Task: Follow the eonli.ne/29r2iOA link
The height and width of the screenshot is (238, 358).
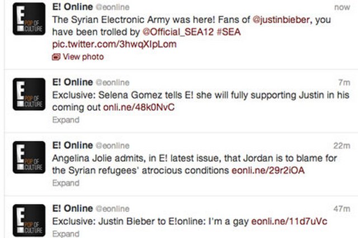Action: point(267,169)
